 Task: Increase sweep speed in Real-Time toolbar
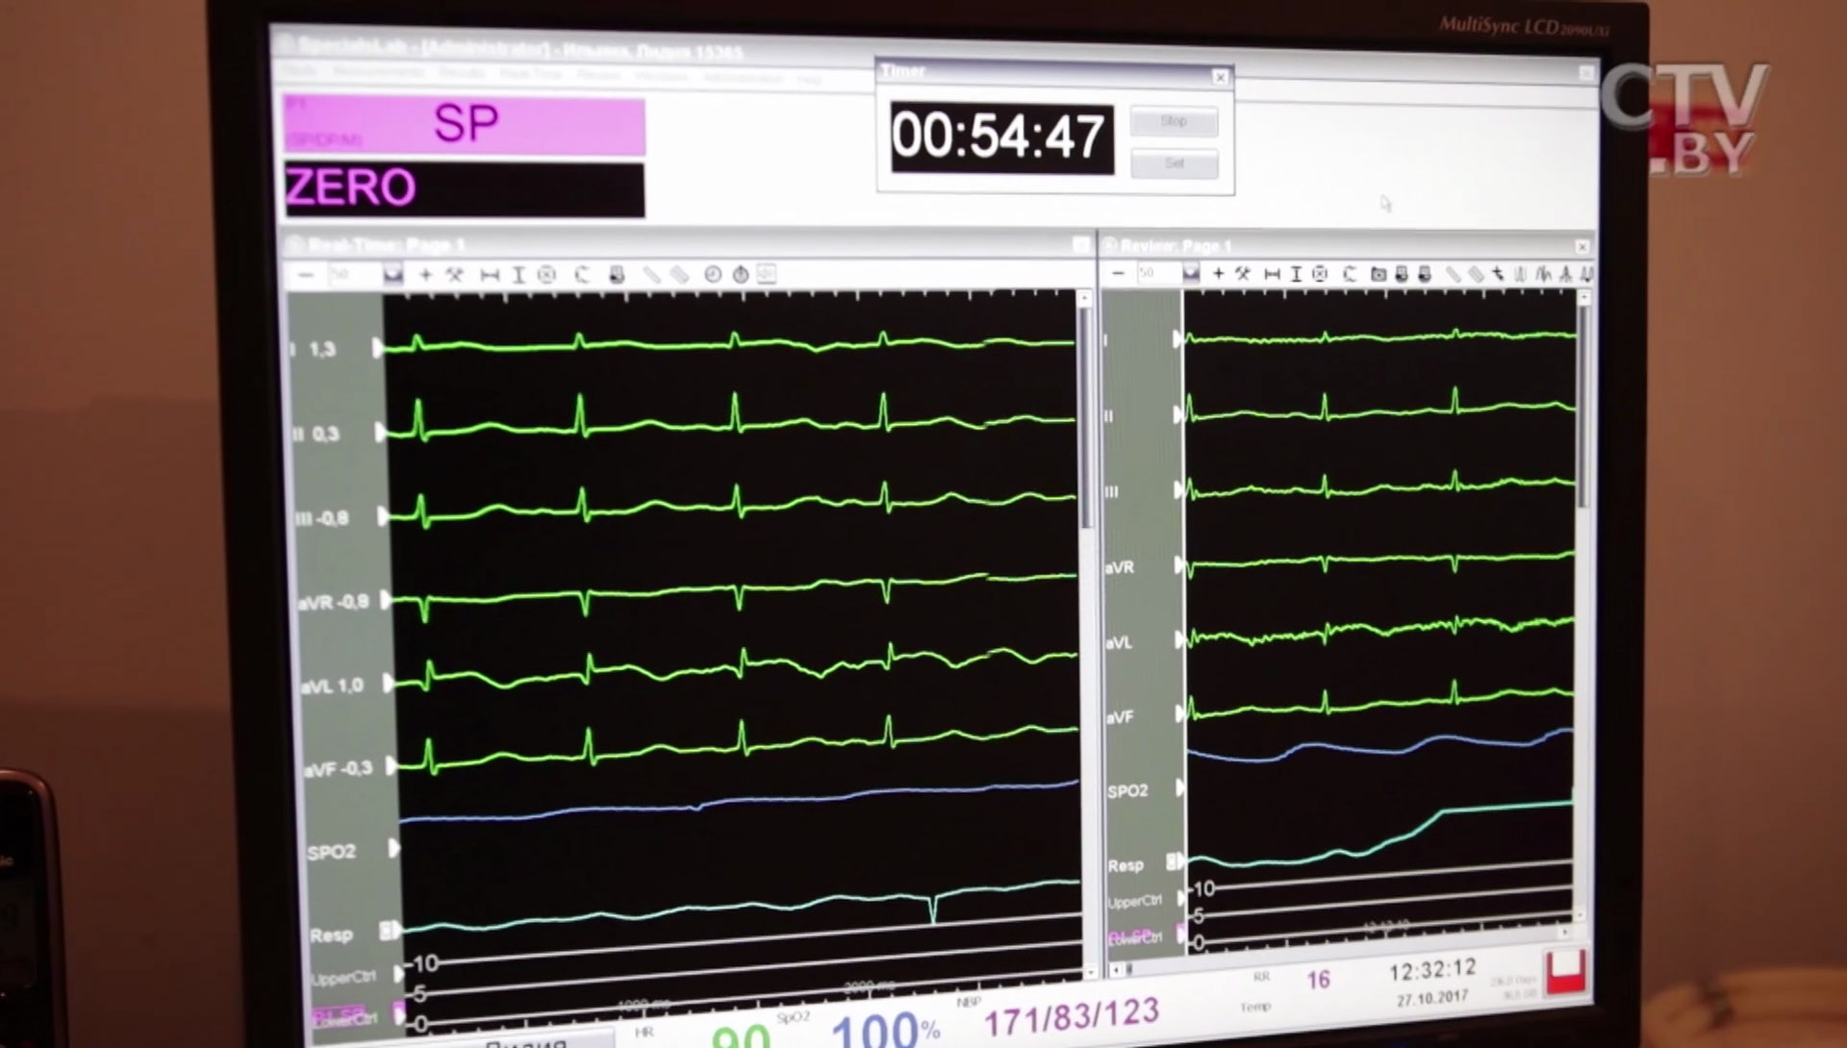[x=425, y=275]
